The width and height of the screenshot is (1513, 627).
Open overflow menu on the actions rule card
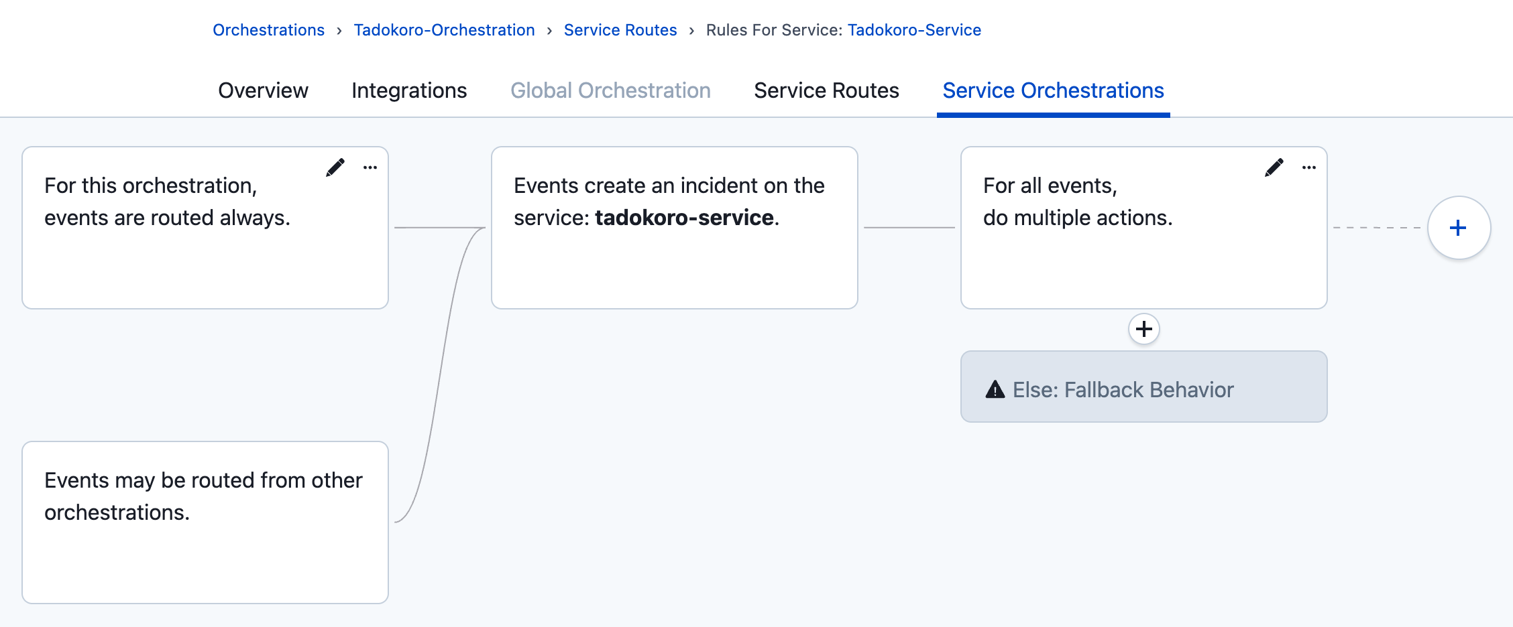coord(1309,168)
